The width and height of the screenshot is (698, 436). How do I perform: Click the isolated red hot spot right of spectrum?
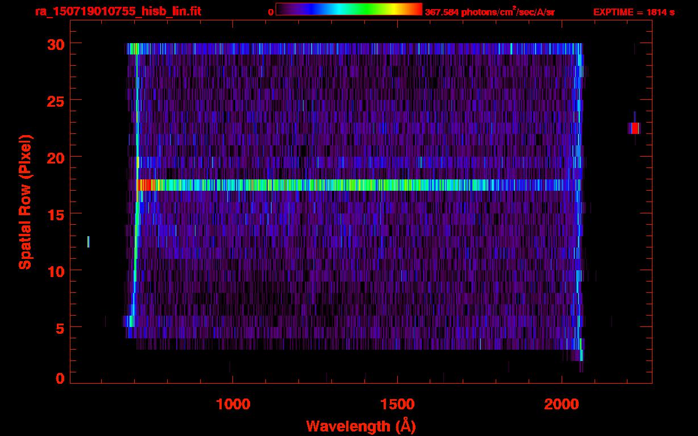coord(634,128)
